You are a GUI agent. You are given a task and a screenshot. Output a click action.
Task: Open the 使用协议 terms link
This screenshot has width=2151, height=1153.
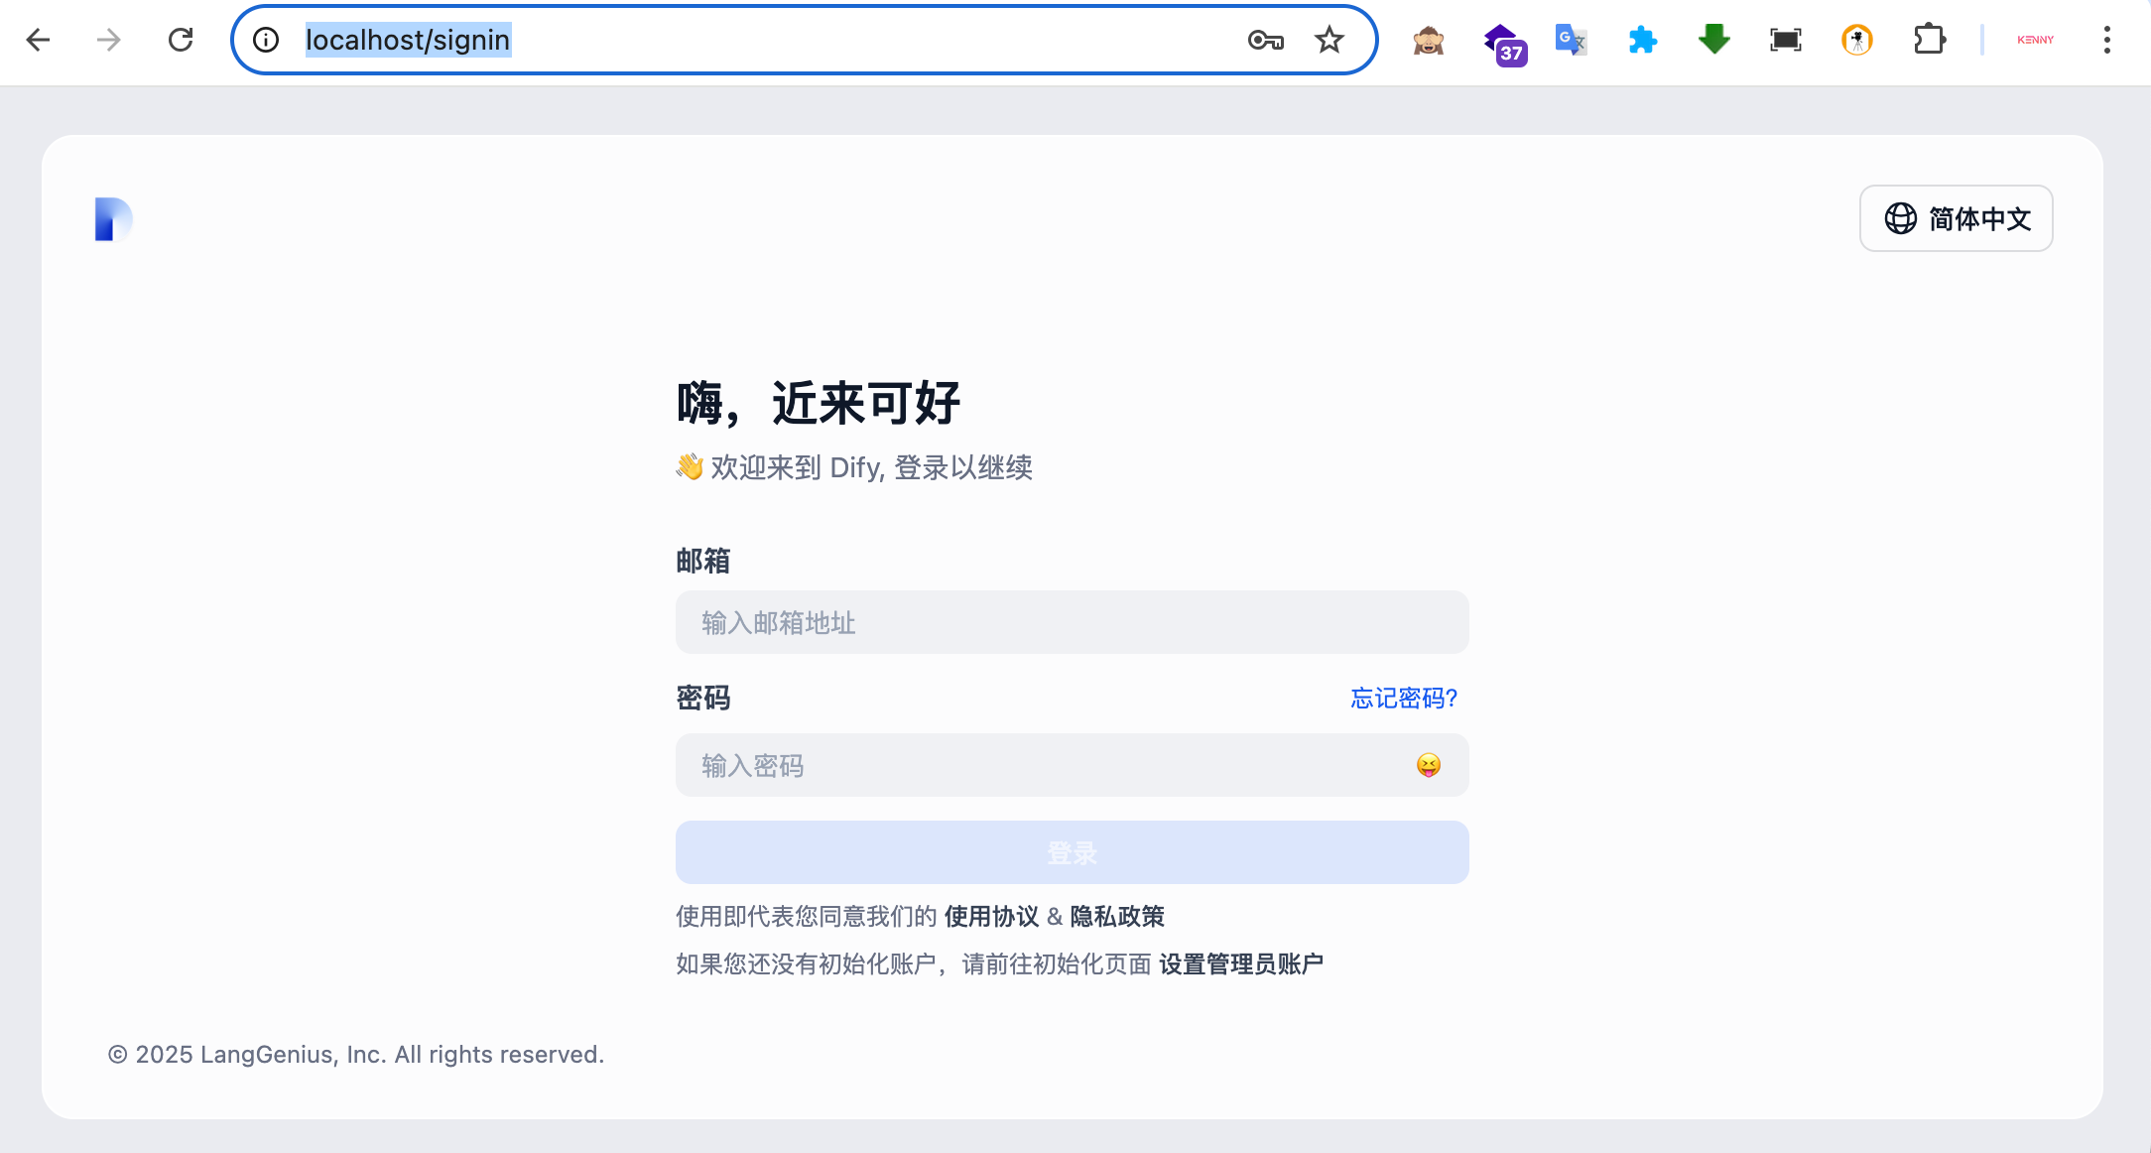[x=991, y=916]
